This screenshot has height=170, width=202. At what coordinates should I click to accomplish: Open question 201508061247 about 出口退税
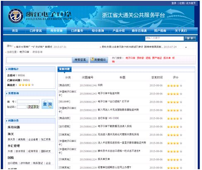click(x=114, y=102)
